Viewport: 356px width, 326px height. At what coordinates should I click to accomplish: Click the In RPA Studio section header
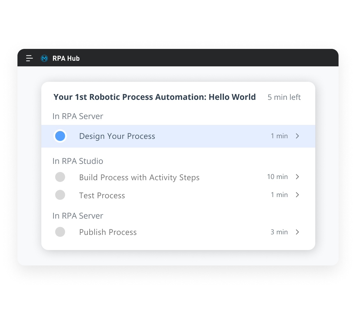(x=78, y=161)
